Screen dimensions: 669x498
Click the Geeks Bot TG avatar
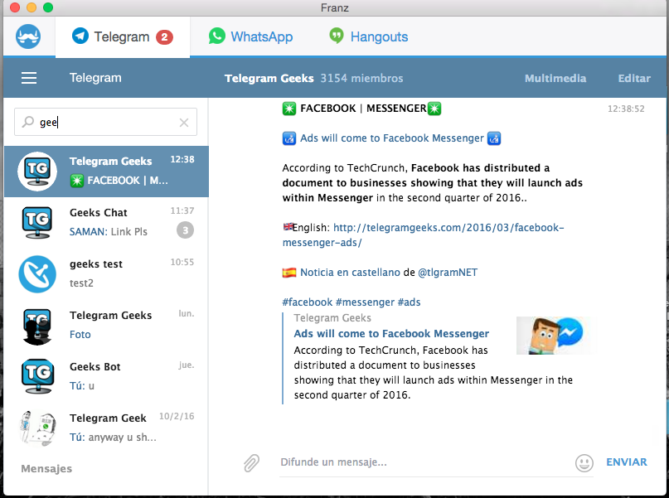point(37,376)
